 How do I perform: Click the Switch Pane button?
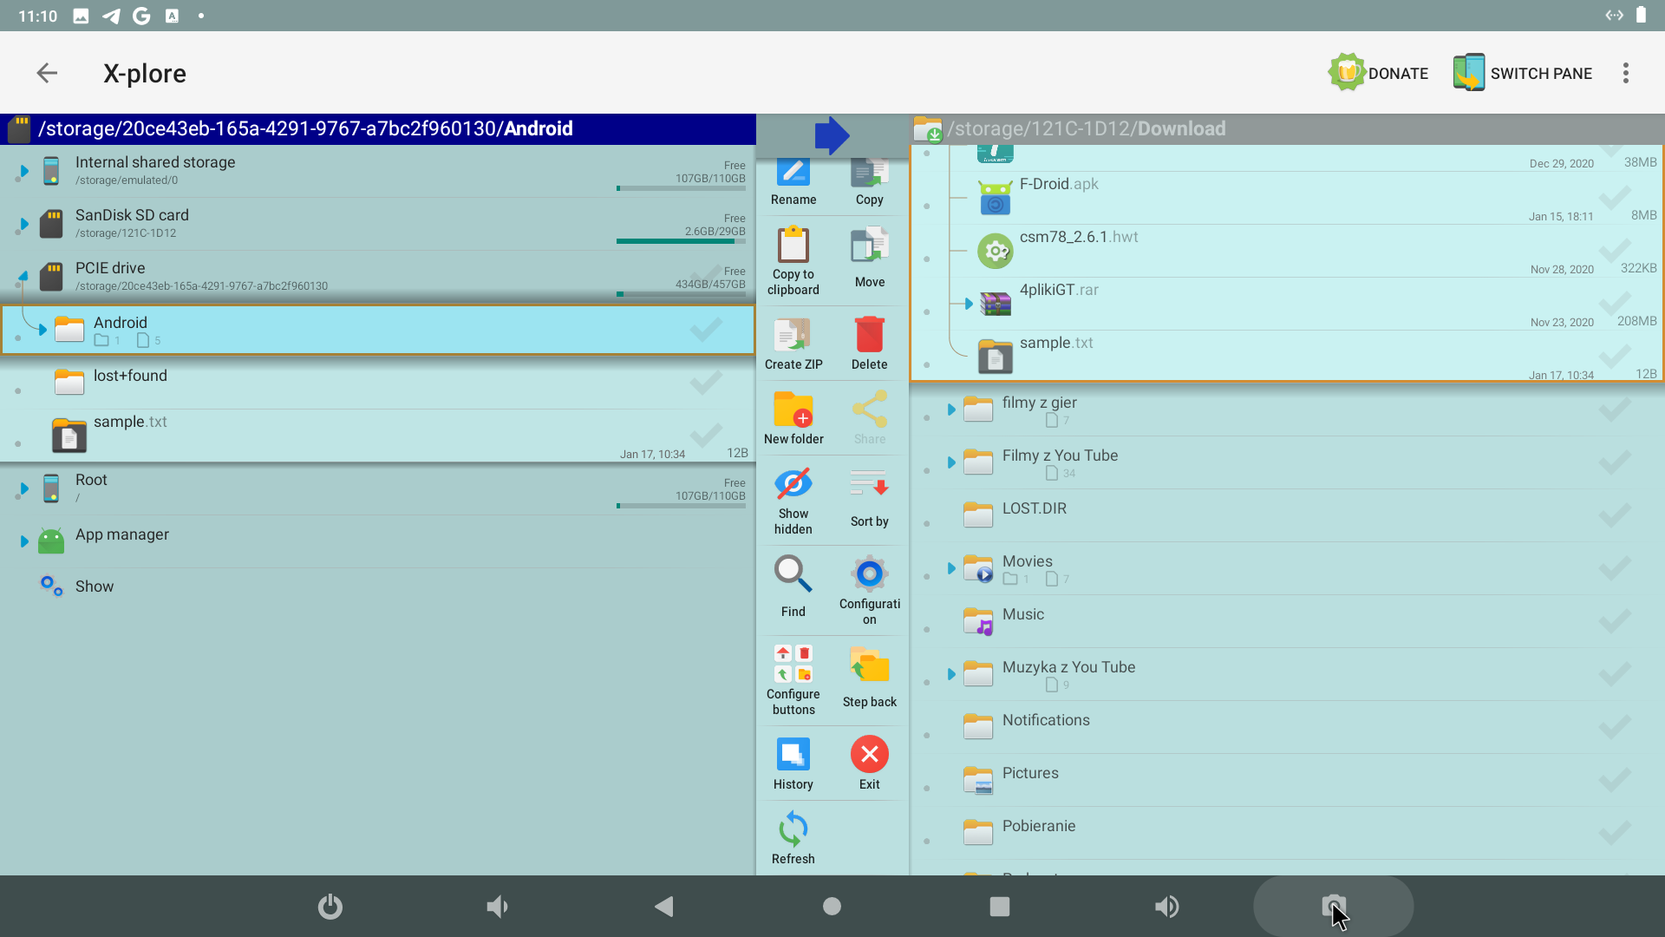click(1523, 73)
